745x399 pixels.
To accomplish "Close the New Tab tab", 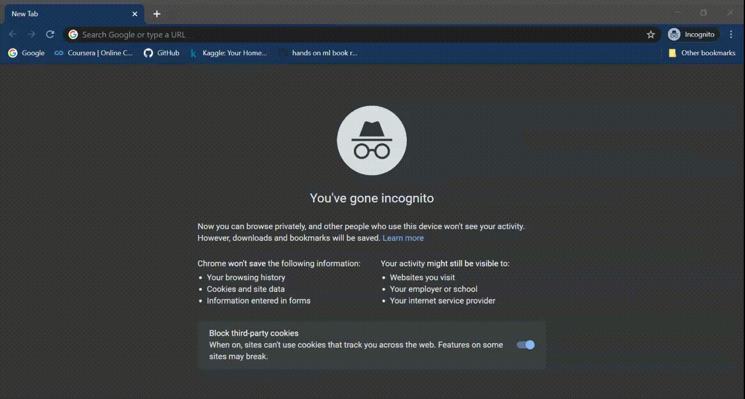I will [x=135, y=14].
